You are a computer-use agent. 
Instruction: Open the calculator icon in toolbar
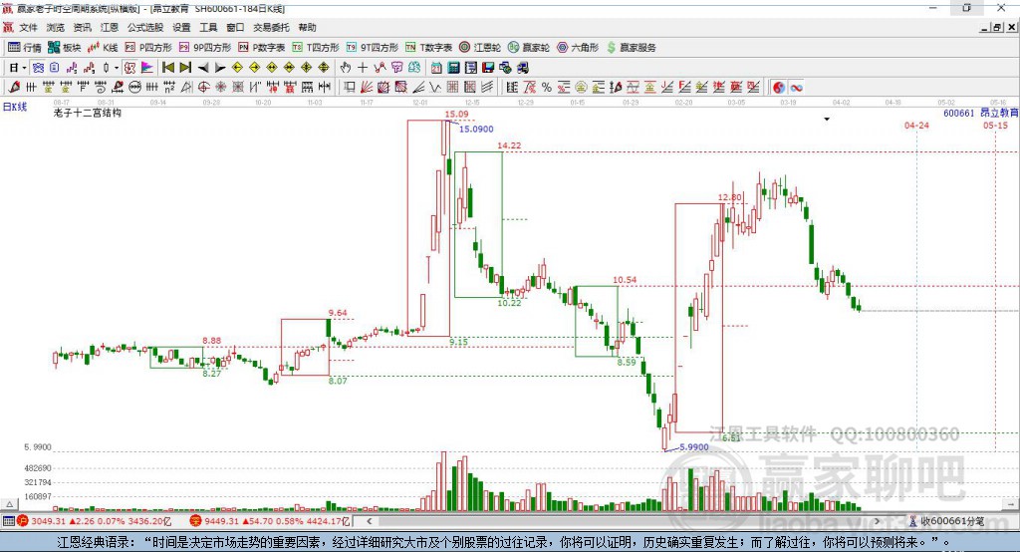coord(454,68)
